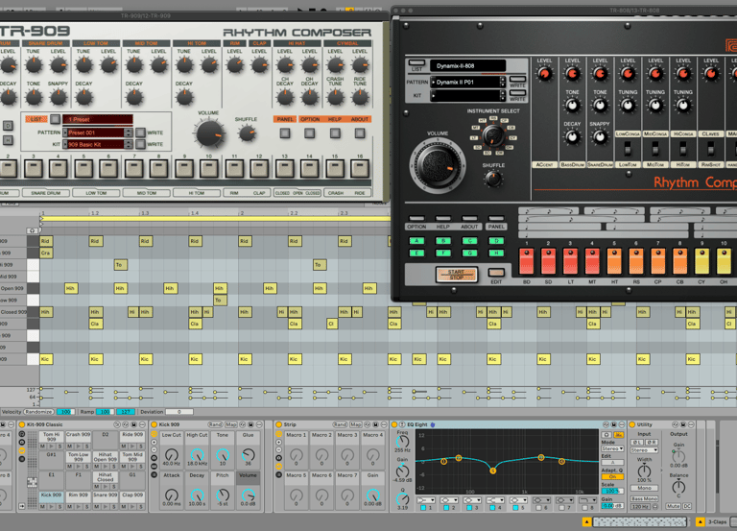Viewport: 737px width, 531px height.
Task: Click the START/STOP button on the TR-808
Action: [457, 275]
